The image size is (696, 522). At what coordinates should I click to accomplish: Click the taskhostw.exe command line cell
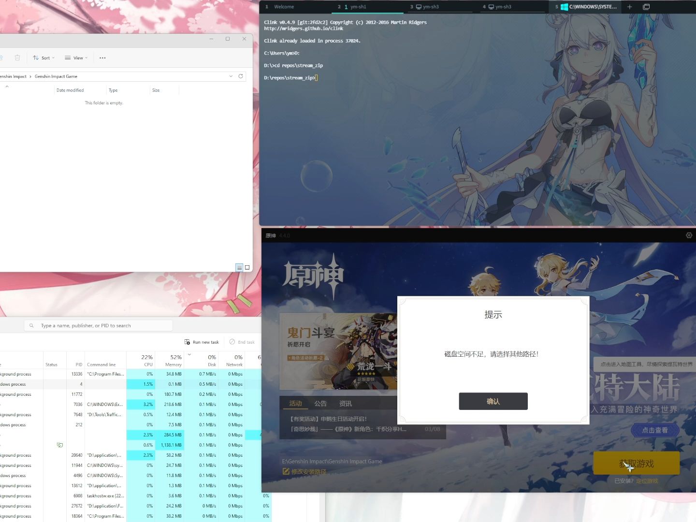click(x=105, y=496)
